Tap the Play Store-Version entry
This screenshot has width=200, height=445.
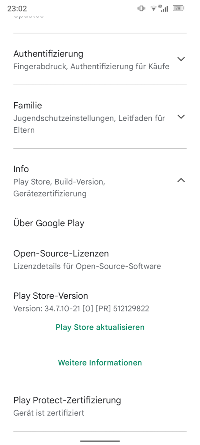coord(100,302)
